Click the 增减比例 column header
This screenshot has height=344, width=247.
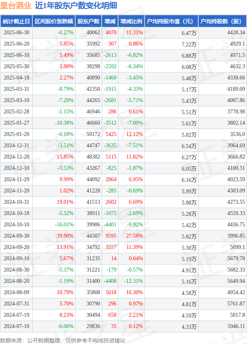pos(131,21)
